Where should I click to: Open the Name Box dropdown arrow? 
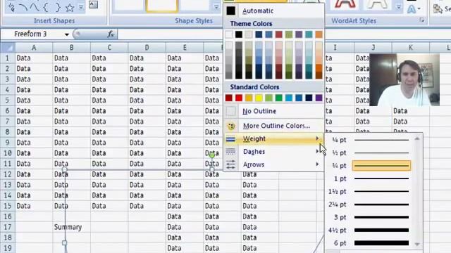67,34
